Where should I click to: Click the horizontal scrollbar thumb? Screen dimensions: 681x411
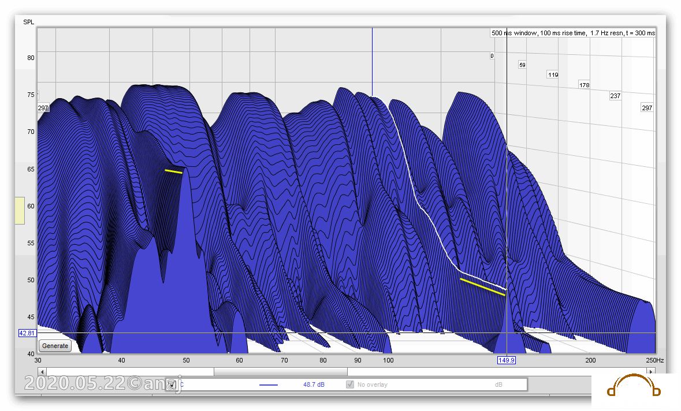(281, 372)
